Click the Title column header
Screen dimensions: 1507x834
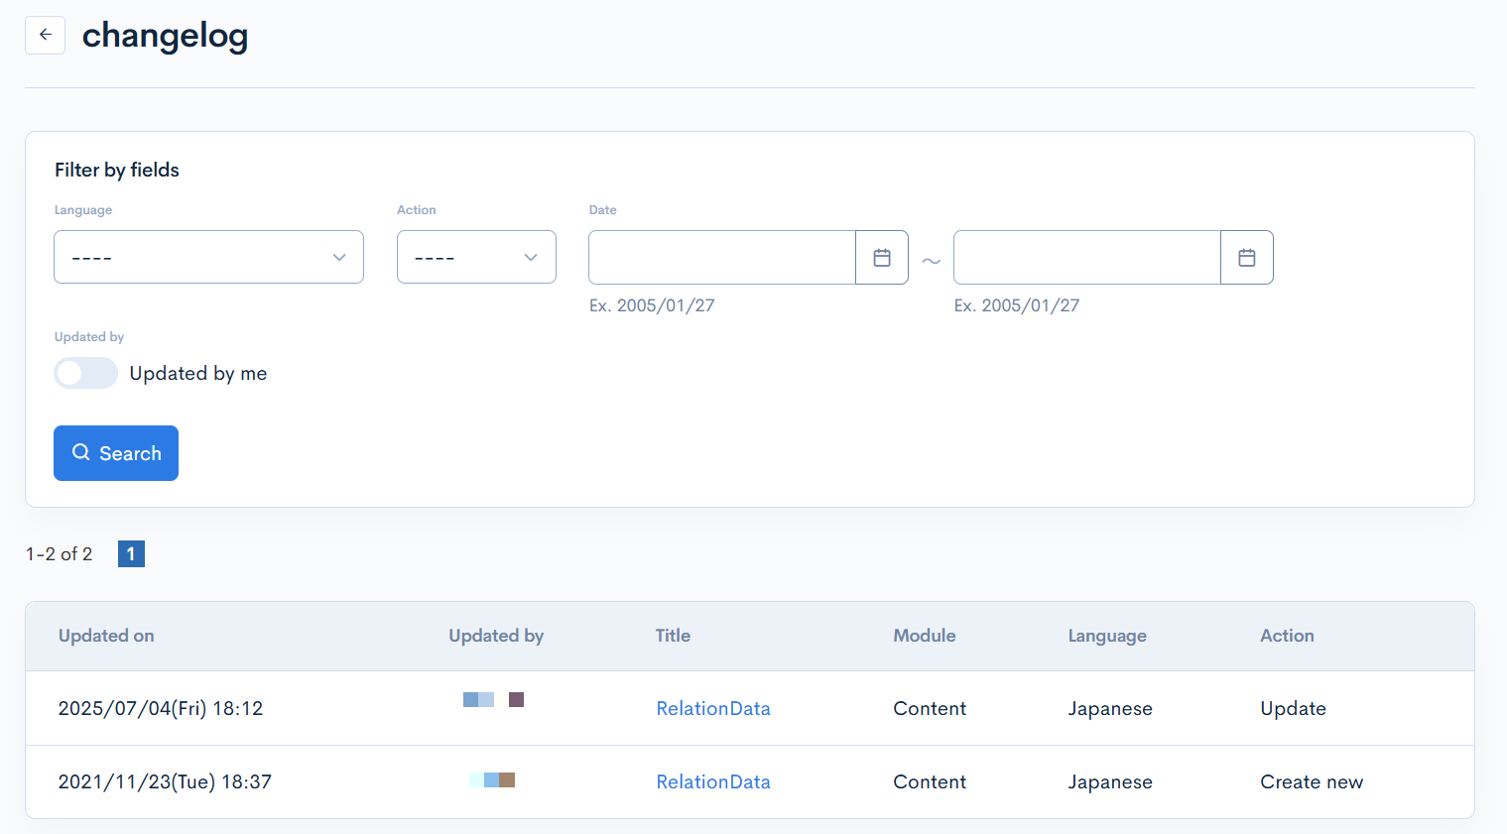tap(673, 636)
